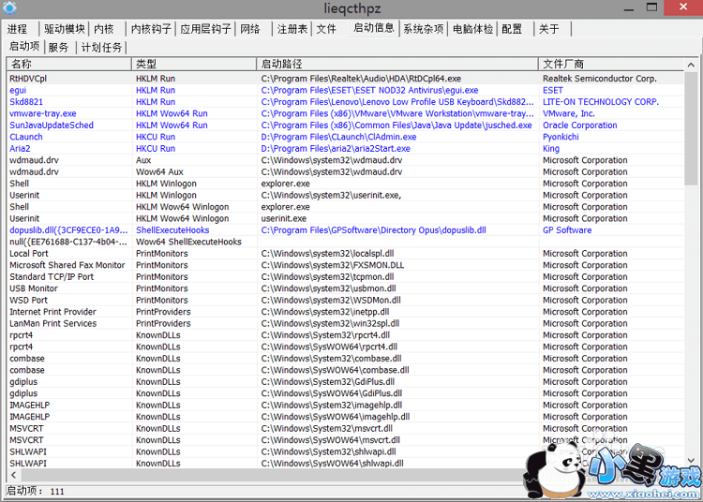Click the Oracle Corporation vendor cell
The height and width of the screenshot is (502, 703).
click(579, 125)
